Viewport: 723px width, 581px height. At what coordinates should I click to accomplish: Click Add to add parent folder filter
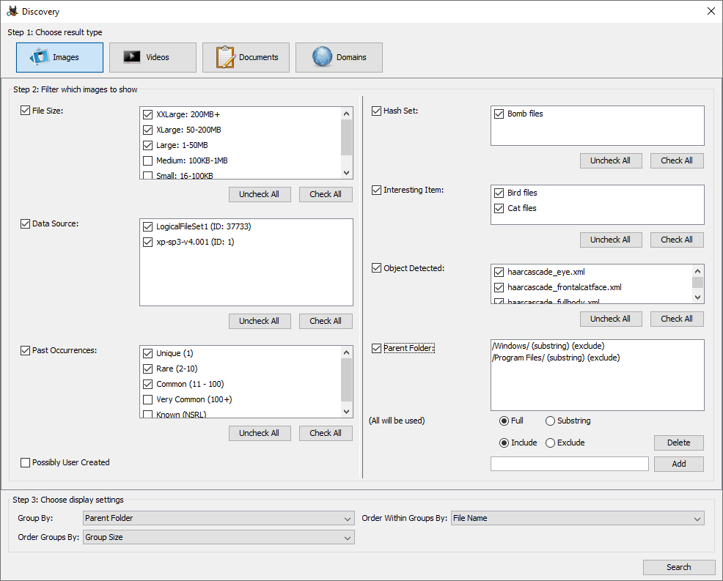(x=678, y=464)
